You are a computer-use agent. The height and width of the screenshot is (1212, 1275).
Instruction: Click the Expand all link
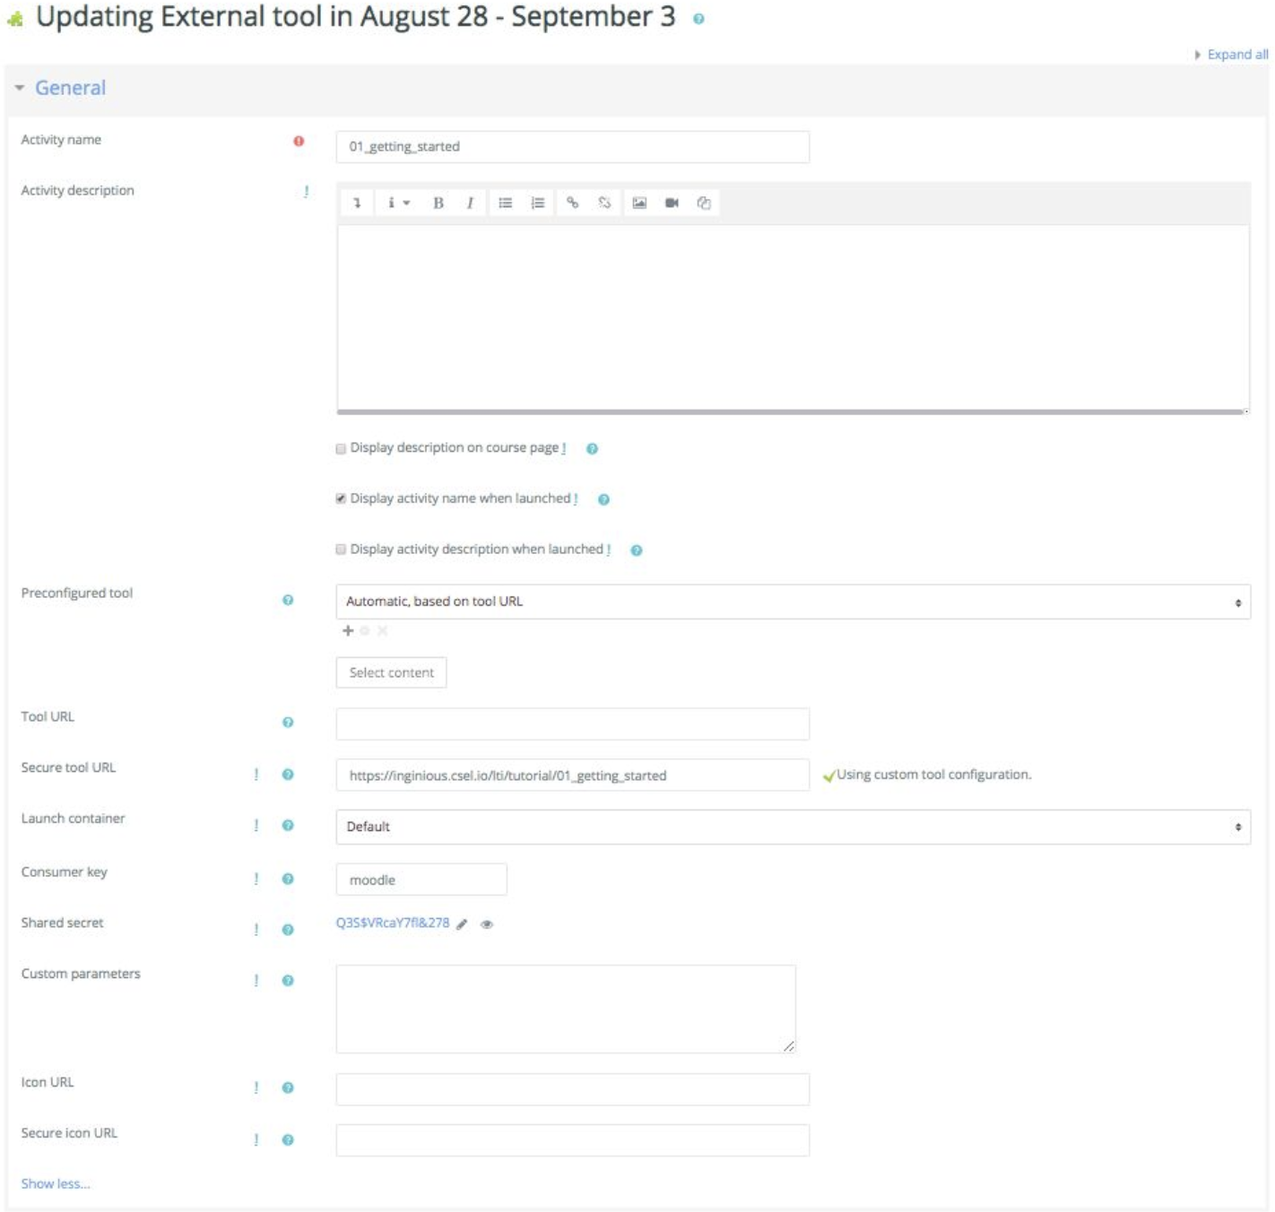1237,55
